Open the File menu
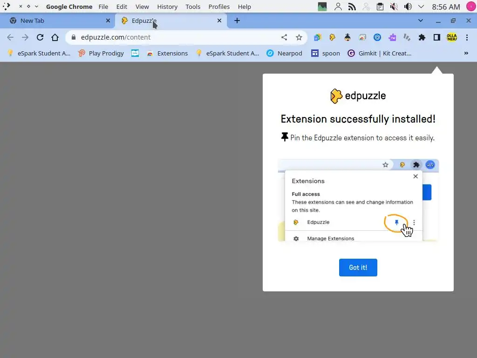Image resolution: width=477 pixels, height=358 pixels. 103,7
